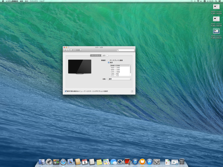Toggle the mirroring options in menu bar checkbox
The width and height of the screenshot is (223, 167).
[x=66, y=91]
